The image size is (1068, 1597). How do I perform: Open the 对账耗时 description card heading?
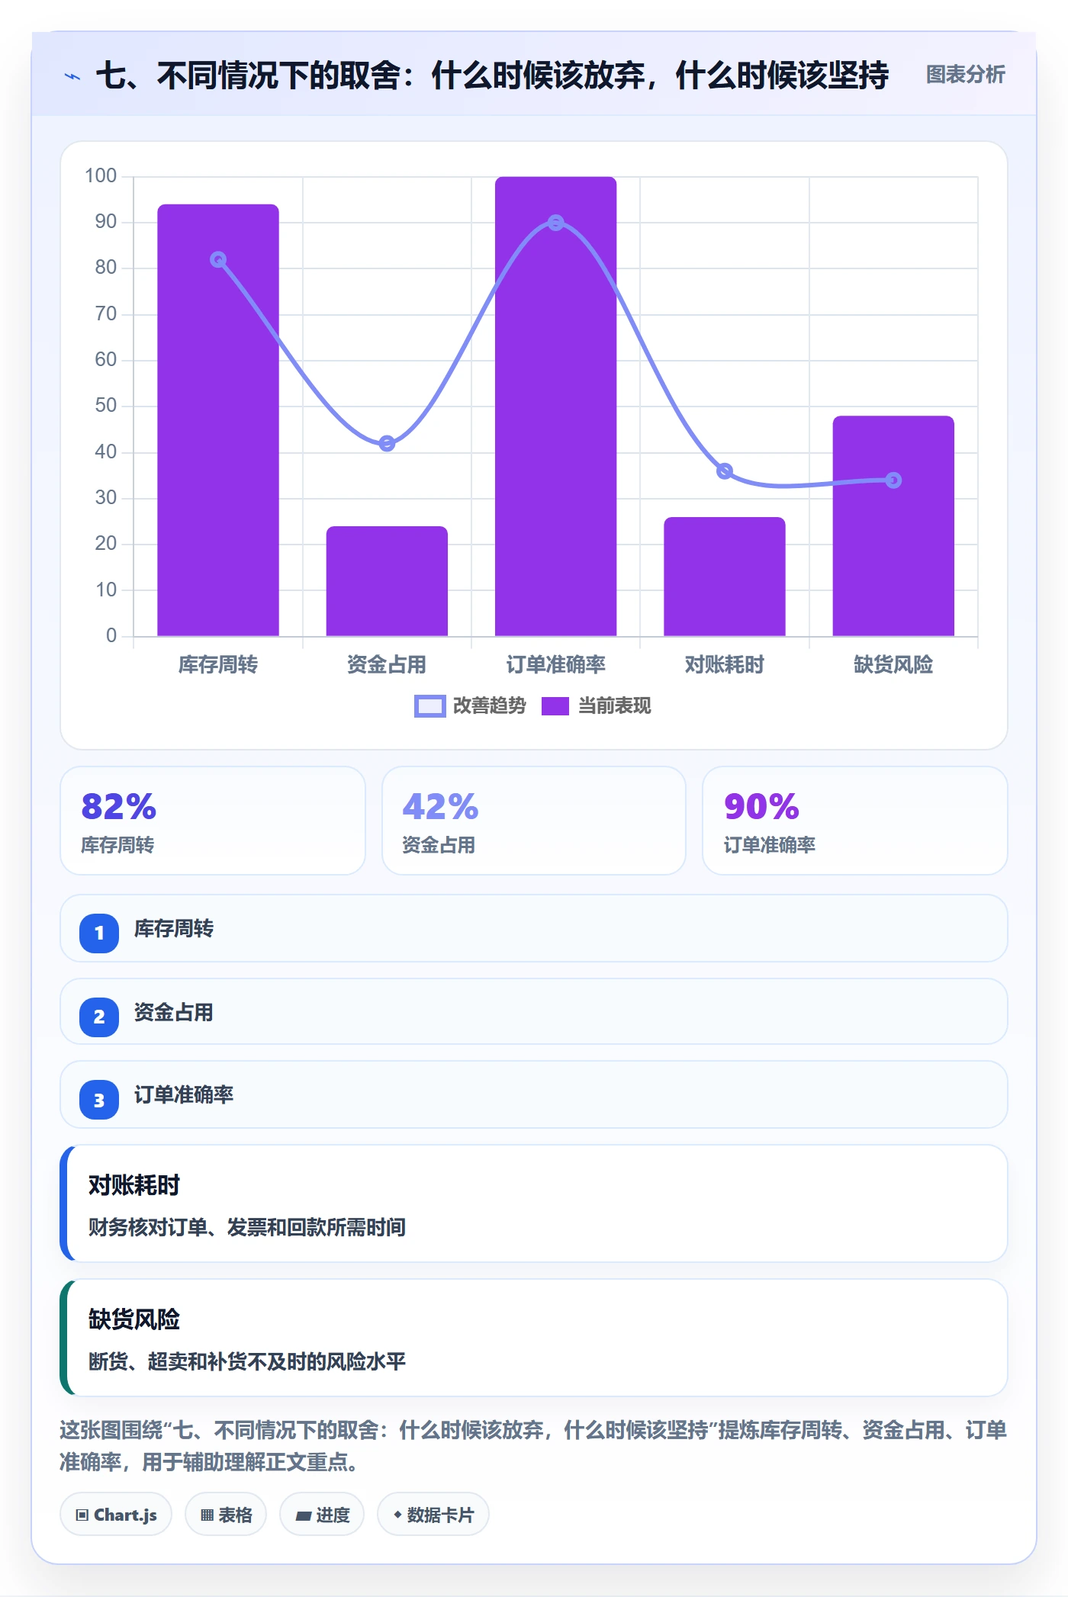(134, 1185)
